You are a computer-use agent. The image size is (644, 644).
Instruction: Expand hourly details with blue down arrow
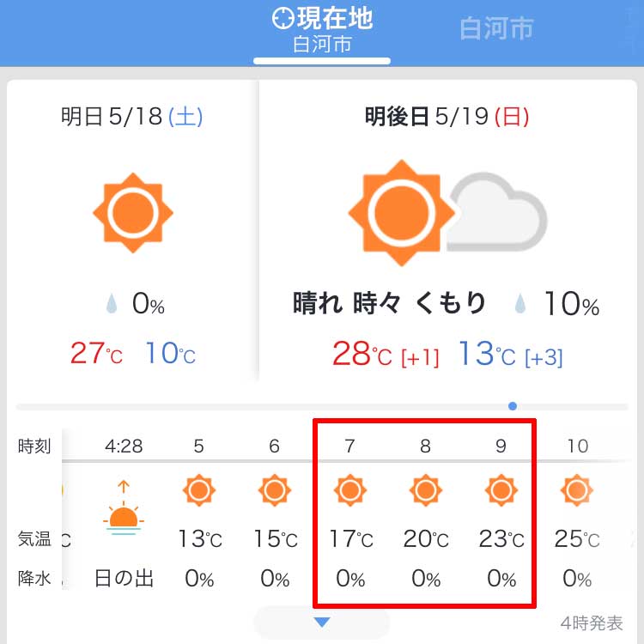point(322,623)
